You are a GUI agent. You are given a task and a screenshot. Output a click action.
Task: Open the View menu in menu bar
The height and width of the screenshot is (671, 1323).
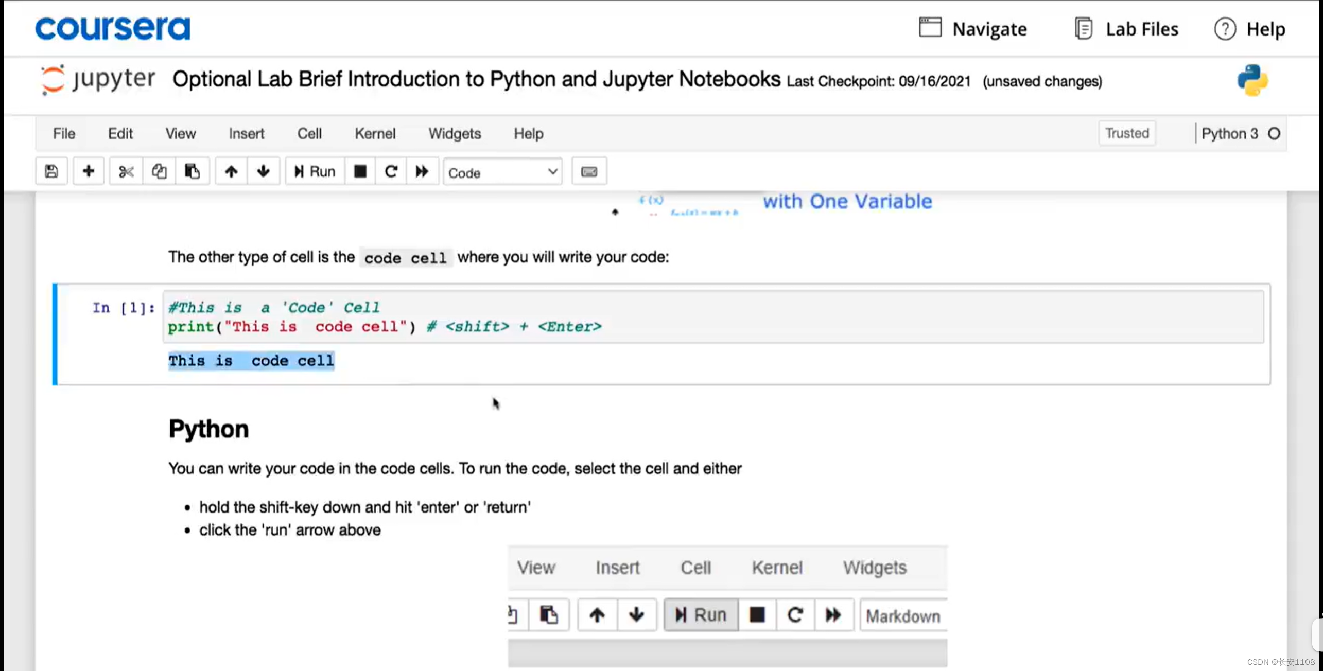click(x=181, y=134)
